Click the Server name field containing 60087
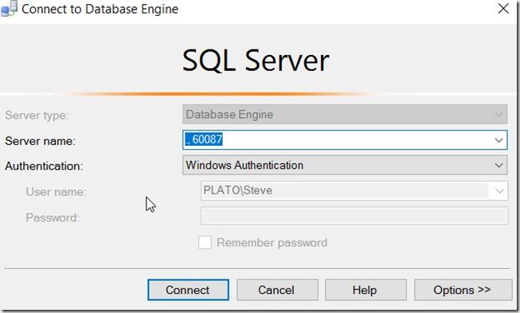This screenshot has width=520, height=313. click(x=345, y=140)
